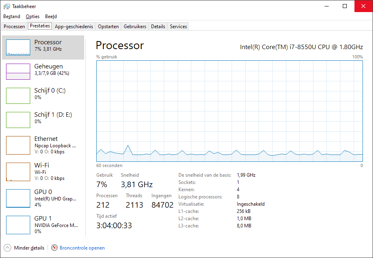
Task: Open the Beeld menu
Action: tap(51, 17)
